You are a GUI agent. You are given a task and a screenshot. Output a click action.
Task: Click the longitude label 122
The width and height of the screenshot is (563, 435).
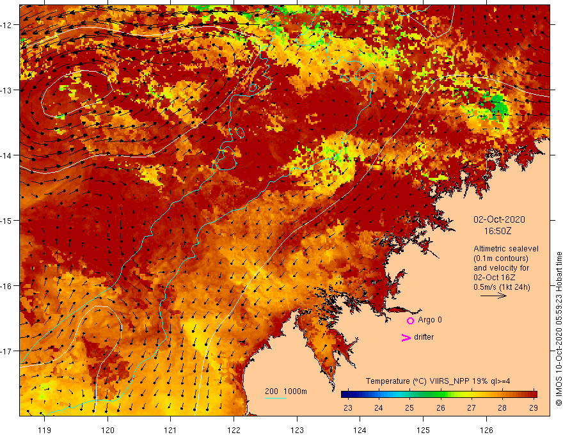pyautogui.click(x=234, y=430)
